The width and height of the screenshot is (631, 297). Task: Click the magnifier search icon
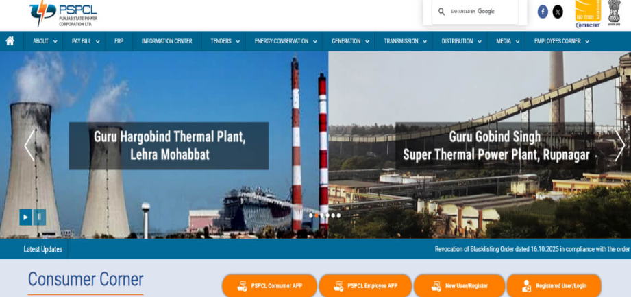pyautogui.click(x=441, y=12)
